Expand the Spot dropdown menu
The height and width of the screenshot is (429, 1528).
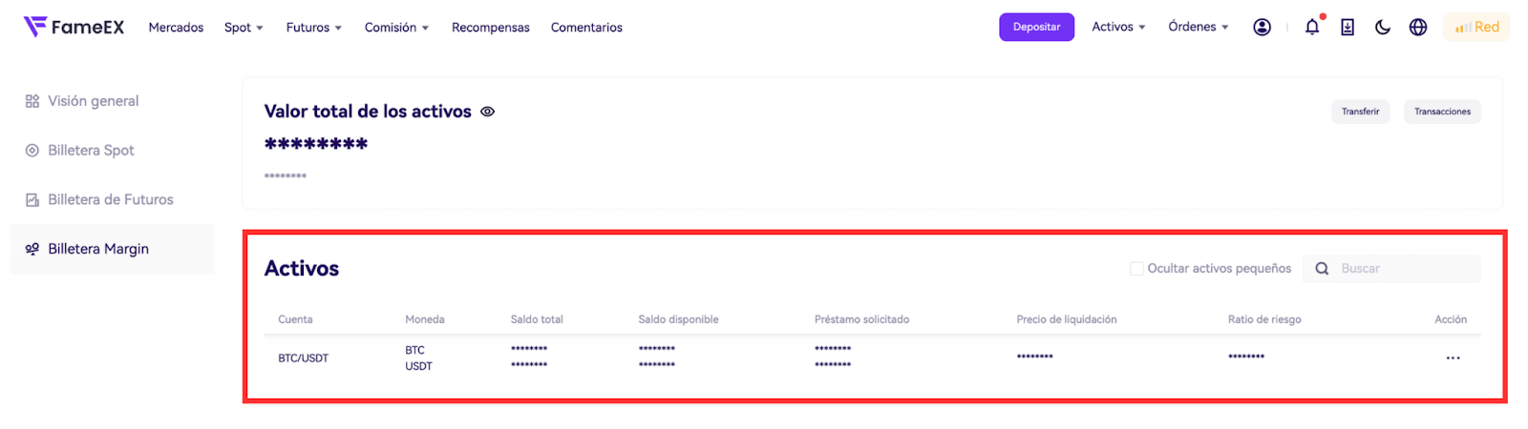click(x=244, y=28)
